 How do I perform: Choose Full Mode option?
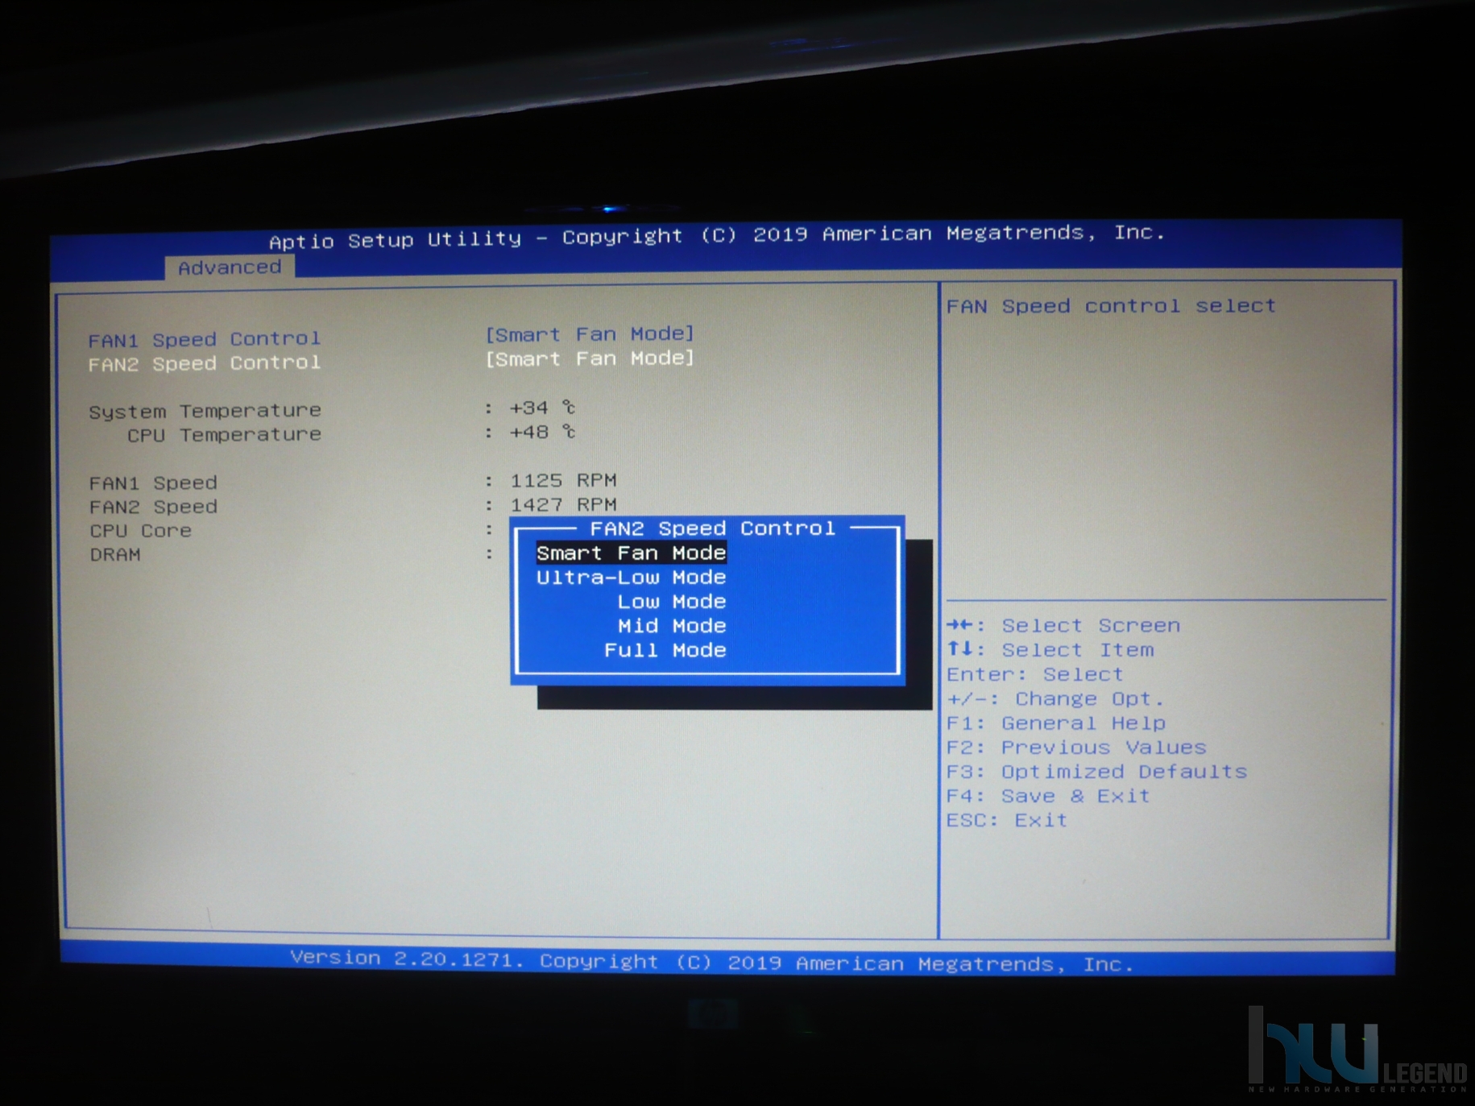665,650
